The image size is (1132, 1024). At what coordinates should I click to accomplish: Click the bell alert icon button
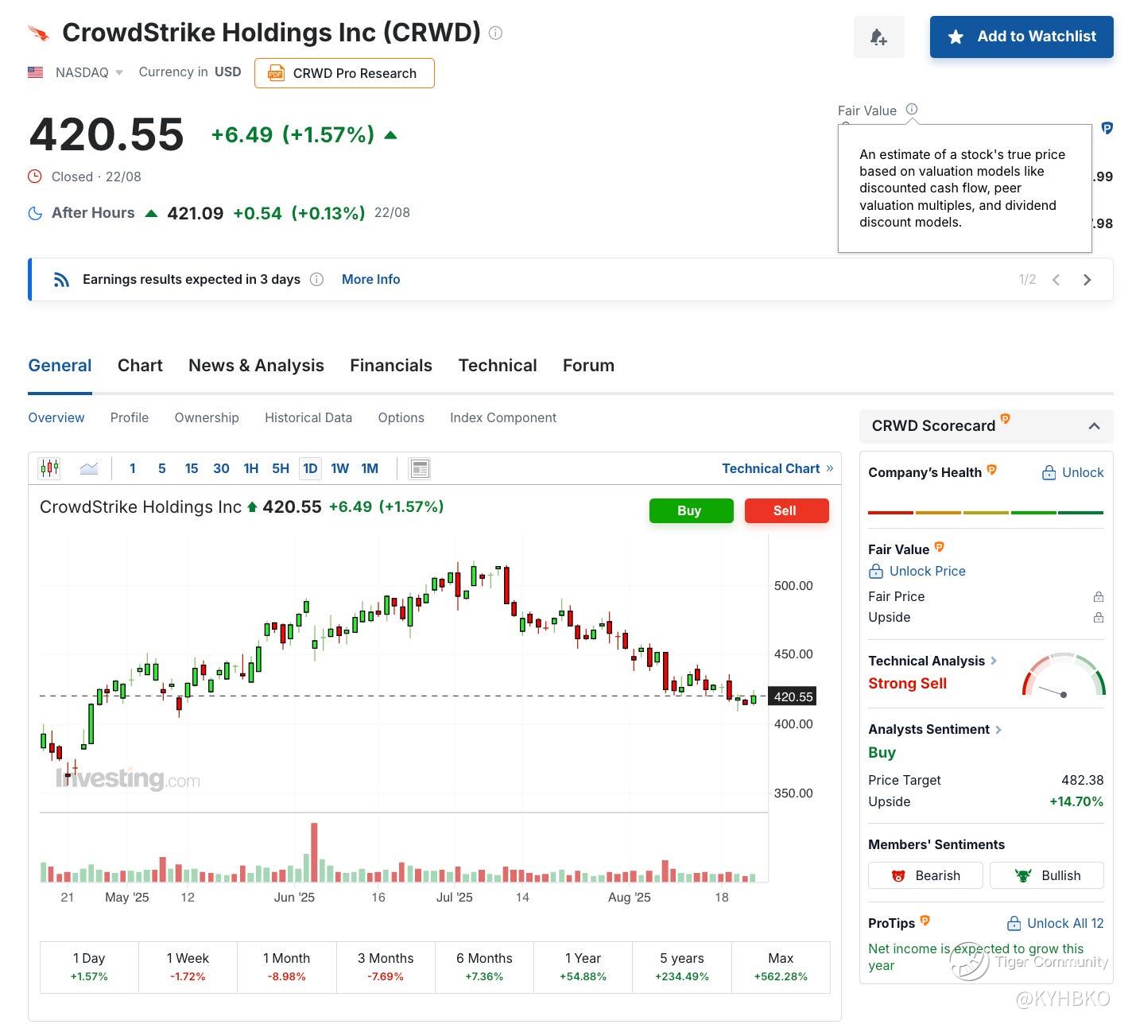point(878,37)
